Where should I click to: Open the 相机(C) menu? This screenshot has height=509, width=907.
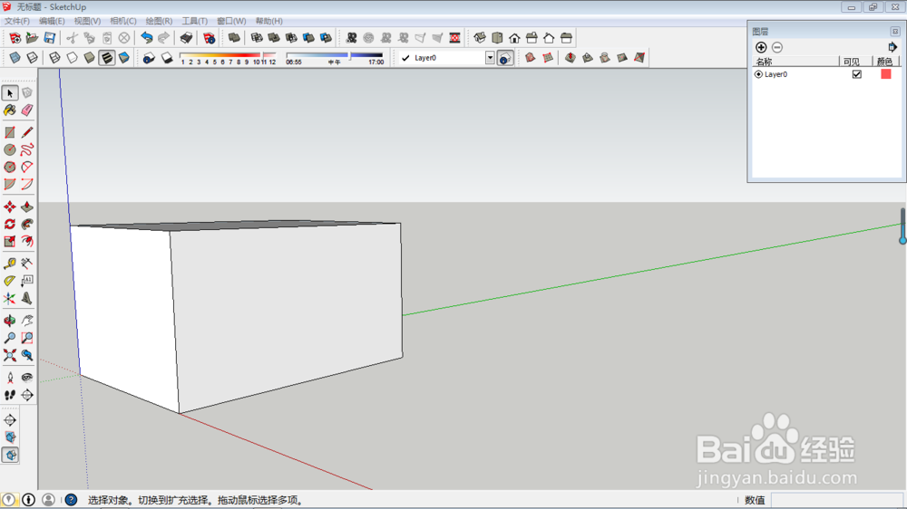pos(123,21)
